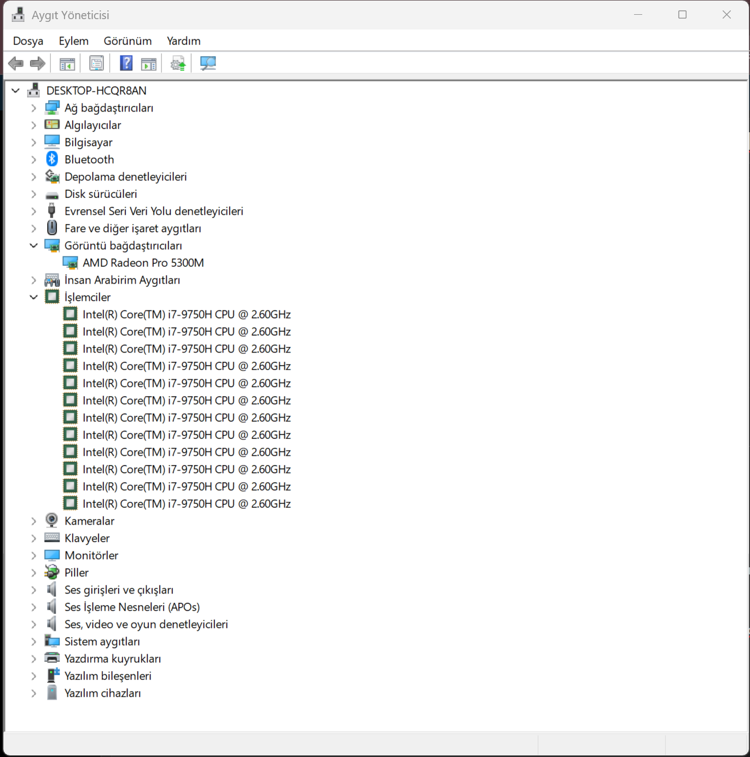
Task: Expand the Bluetooth category
Action: (34, 160)
